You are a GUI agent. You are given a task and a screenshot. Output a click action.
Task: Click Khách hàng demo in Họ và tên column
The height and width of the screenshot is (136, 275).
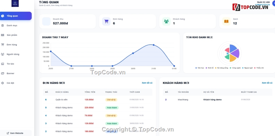pyautogui.click(x=212, y=100)
